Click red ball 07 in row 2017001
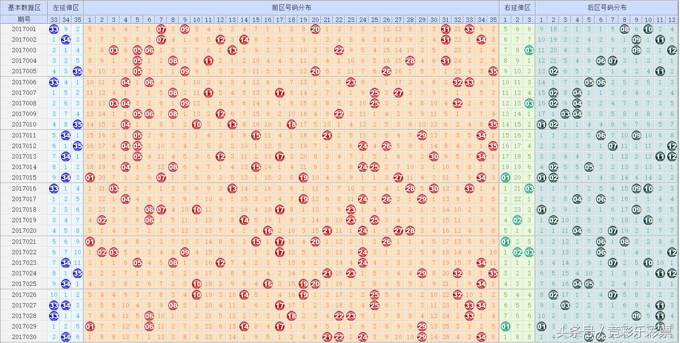This screenshot has width=680, height=343. point(161,29)
